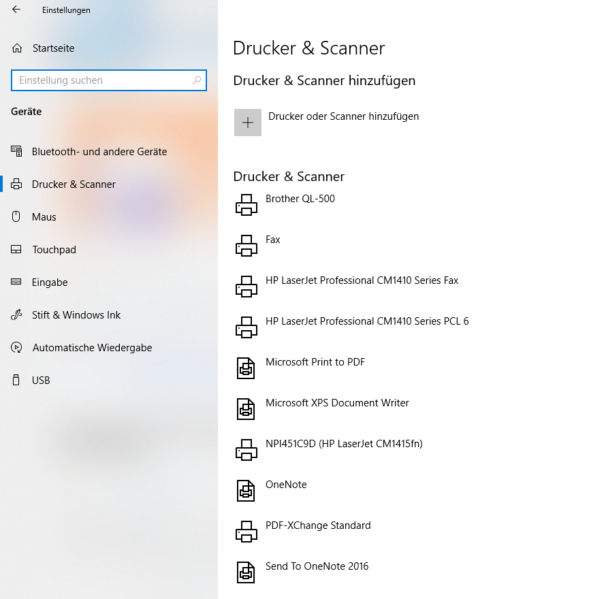The image size is (604, 599).
Task: Select HP LaserJet Professional CM1410 Series Fax
Action: click(x=362, y=280)
